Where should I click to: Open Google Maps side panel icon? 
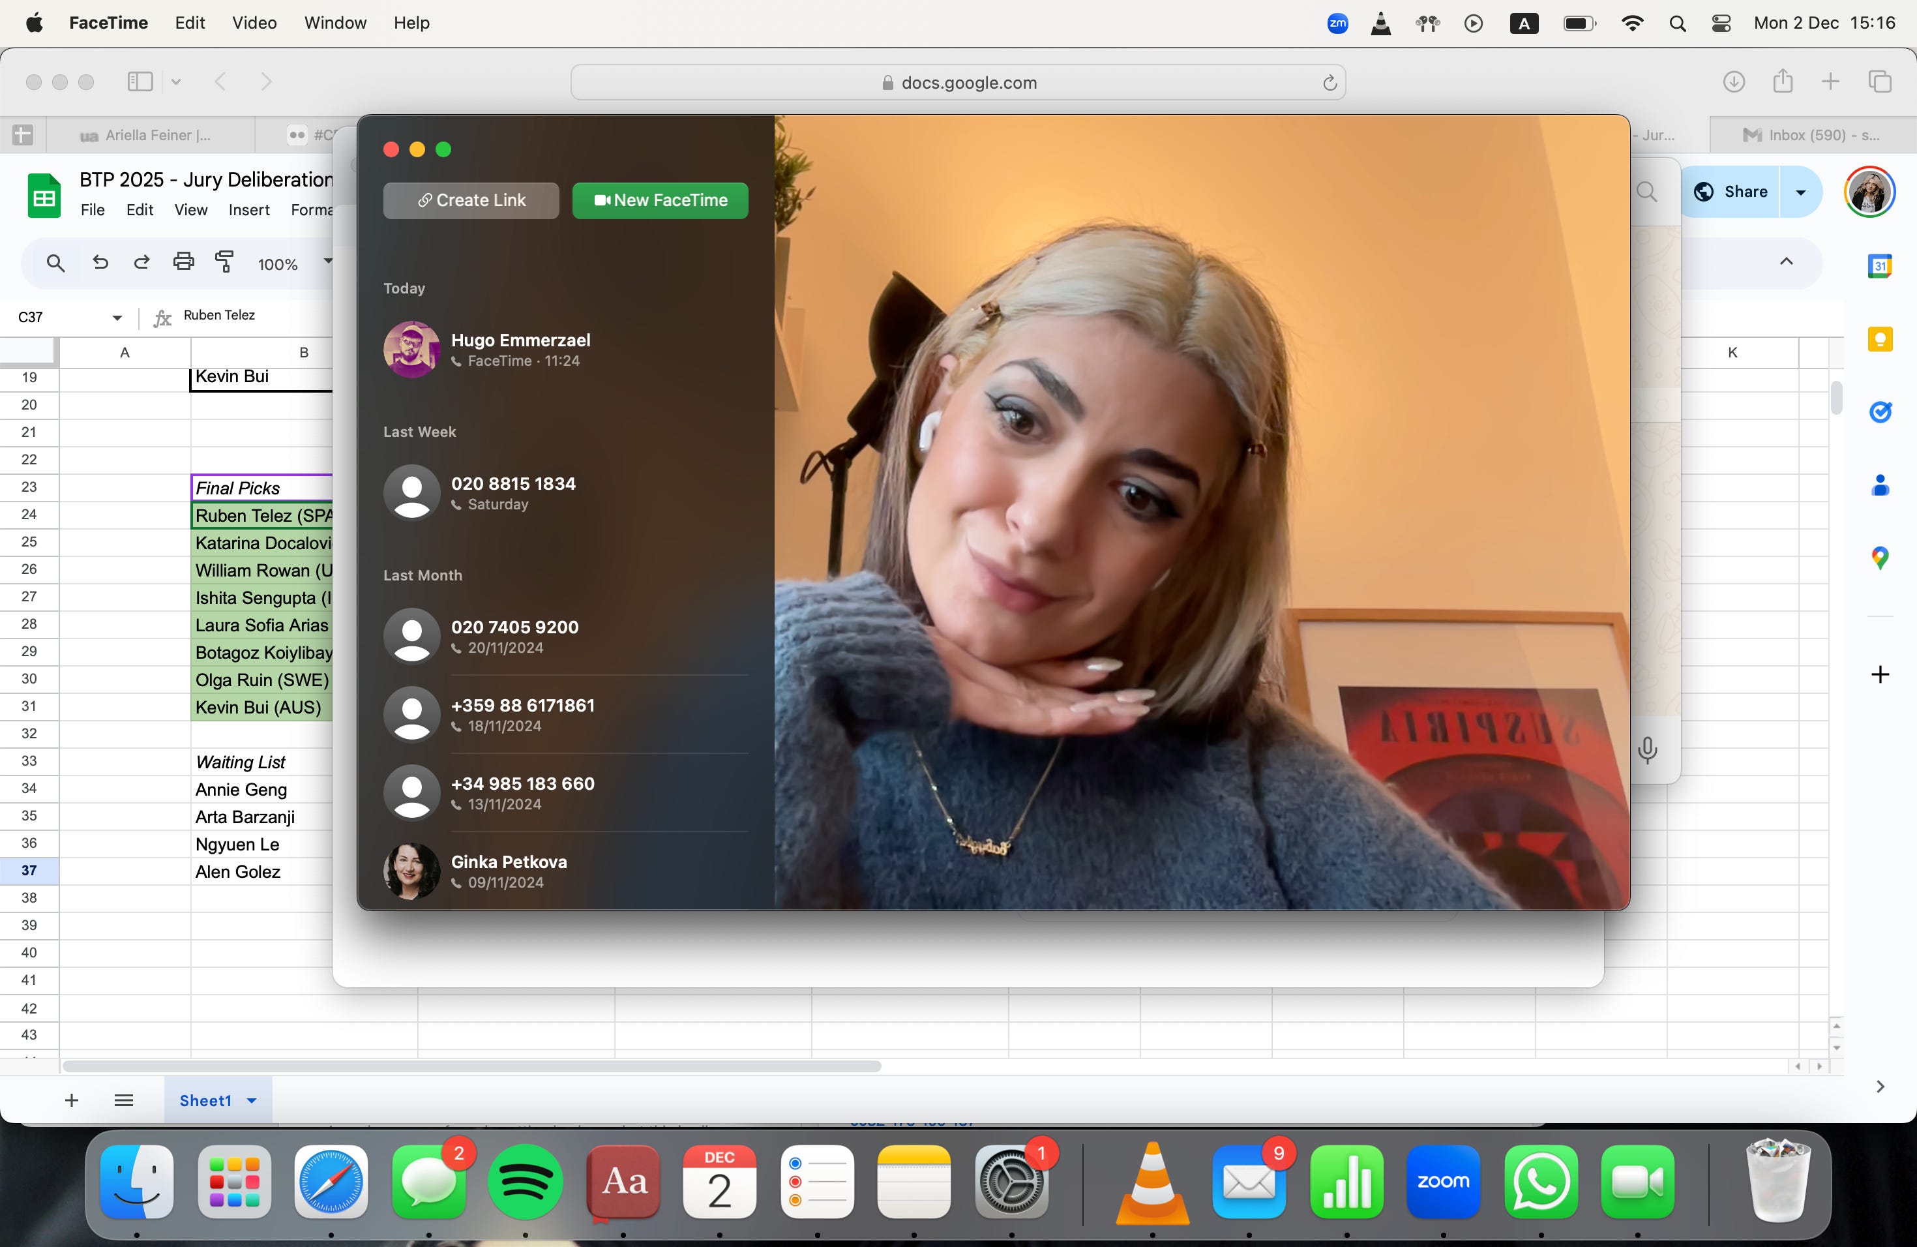[x=1879, y=558]
